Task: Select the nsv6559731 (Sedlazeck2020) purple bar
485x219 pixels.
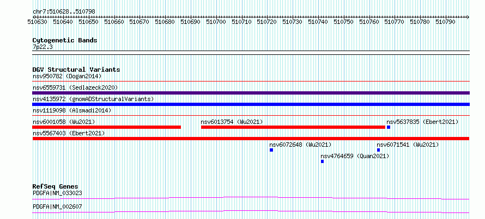Action: click(x=251, y=93)
